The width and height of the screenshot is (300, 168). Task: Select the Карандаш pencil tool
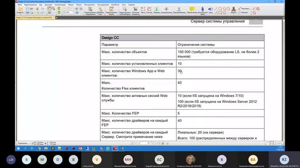[x=244, y=8]
